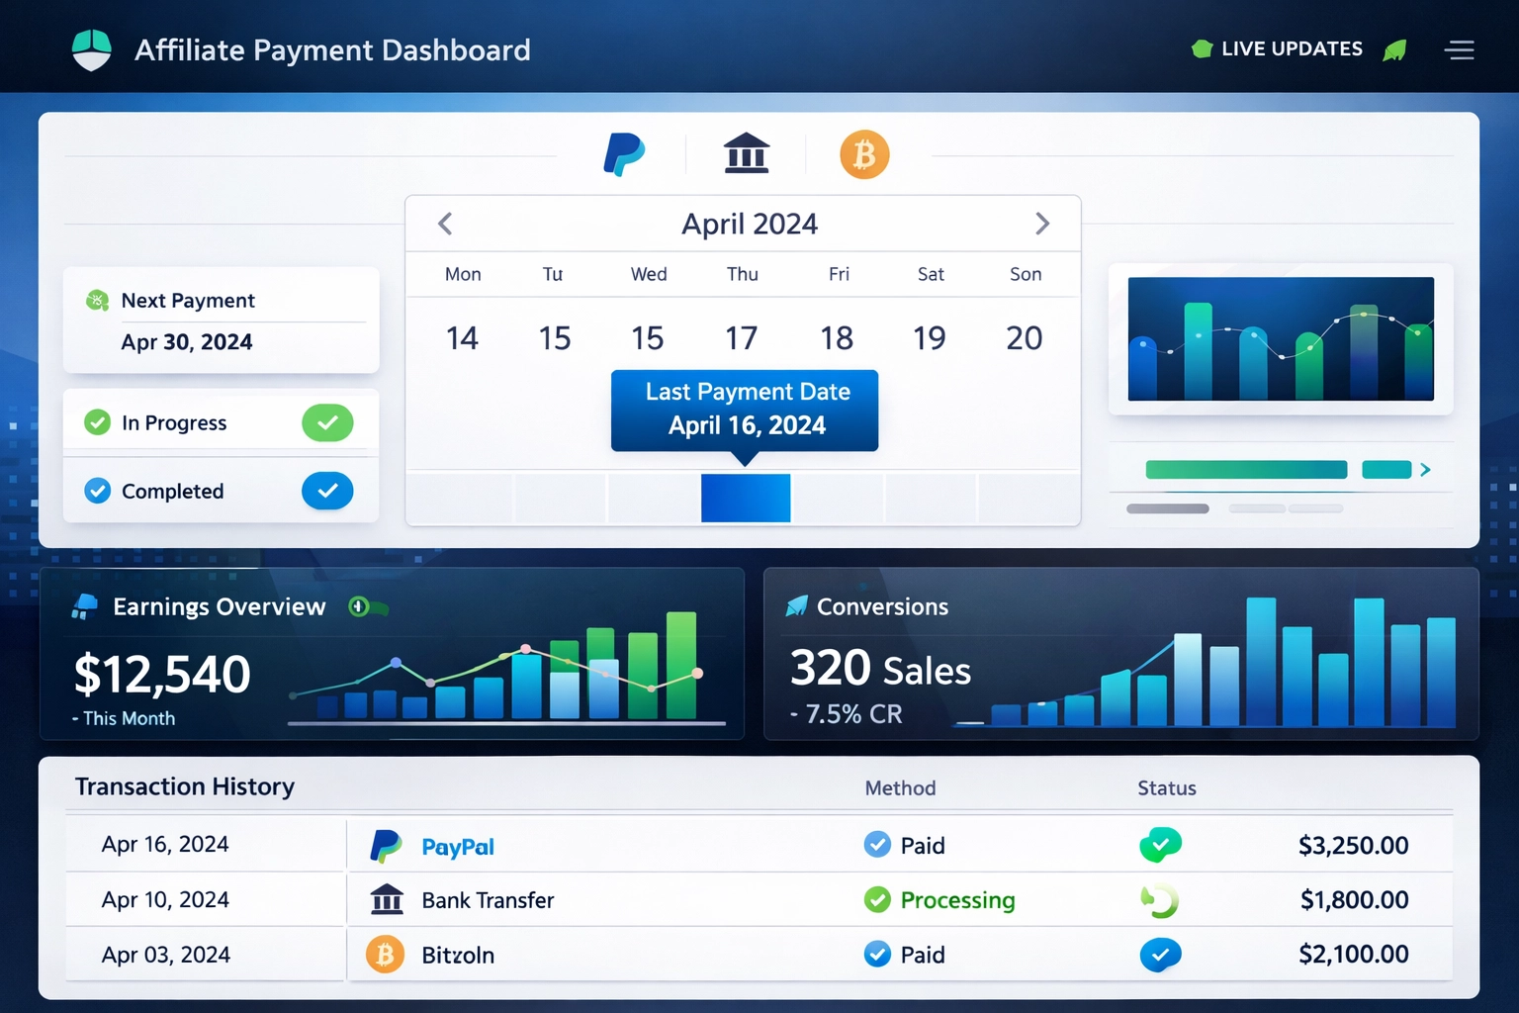The height and width of the screenshot is (1013, 1519).
Task: Click the green checkmark for the Processing status
Action: (x=877, y=900)
